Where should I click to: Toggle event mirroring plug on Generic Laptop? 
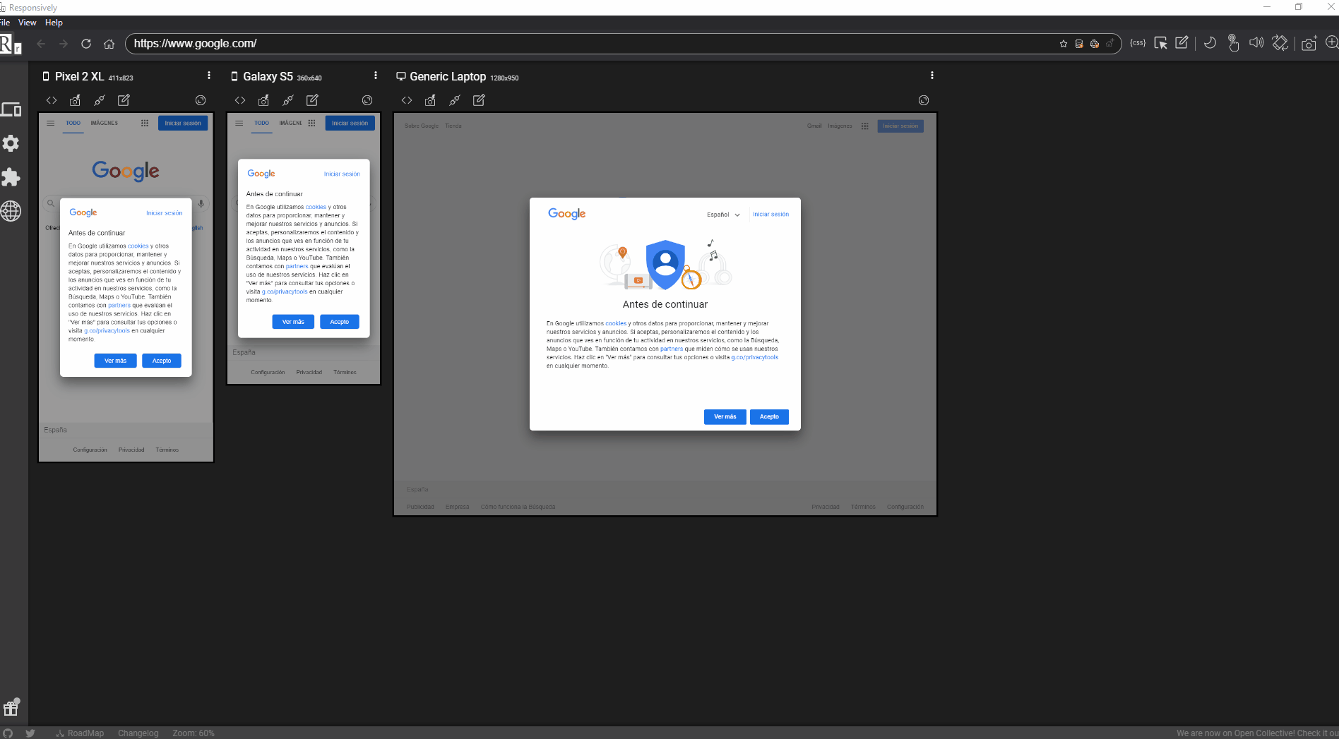pos(455,100)
